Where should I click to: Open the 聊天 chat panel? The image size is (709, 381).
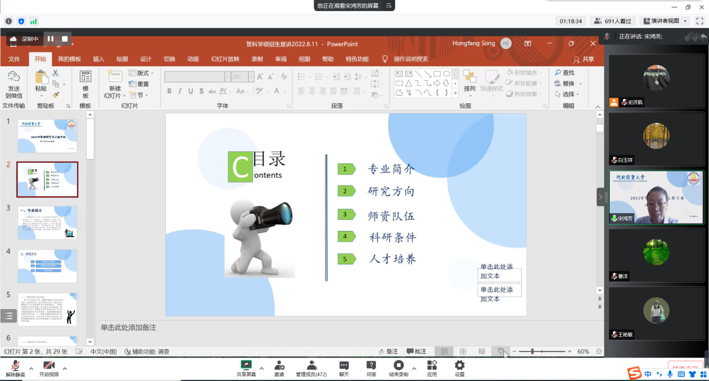(344, 365)
